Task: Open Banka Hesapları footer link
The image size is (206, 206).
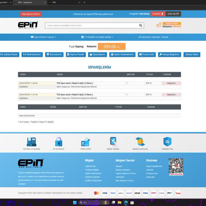Action: pos(123,170)
